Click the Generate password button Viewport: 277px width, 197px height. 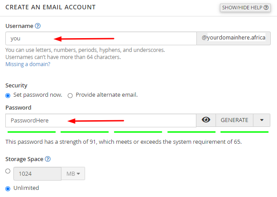point(234,120)
